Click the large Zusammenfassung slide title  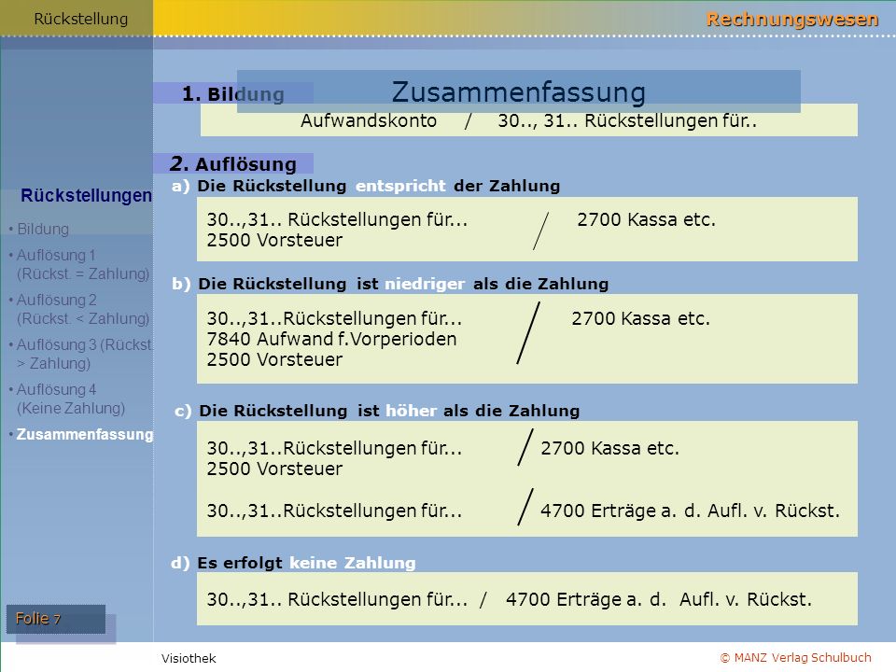click(518, 91)
